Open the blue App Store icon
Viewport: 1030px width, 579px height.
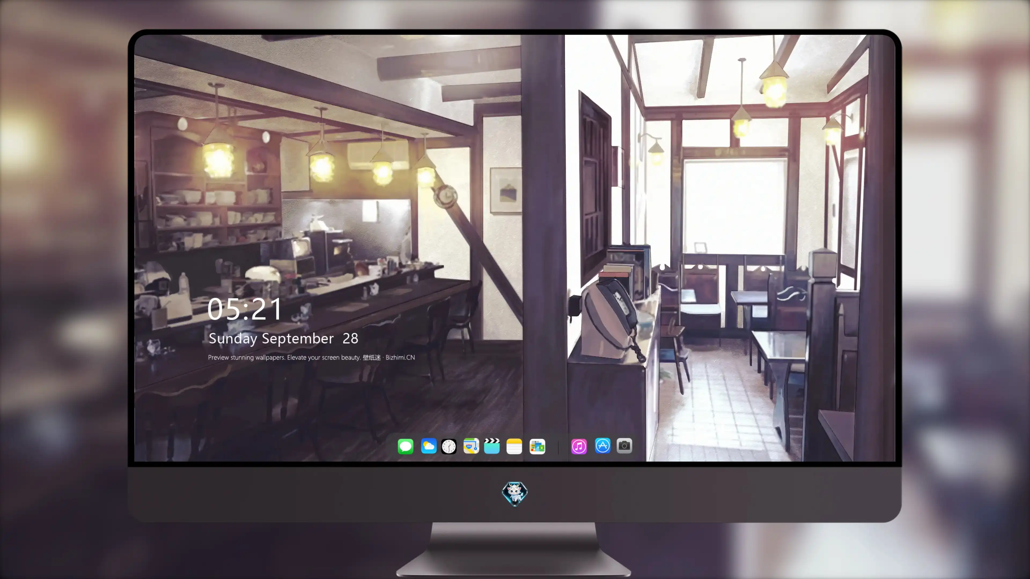tap(602, 446)
